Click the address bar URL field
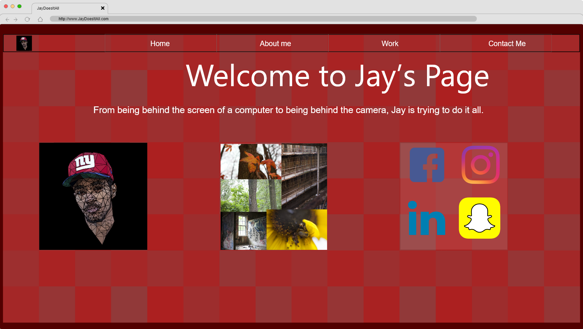The height and width of the screenshot is (329, 583). 263,19
